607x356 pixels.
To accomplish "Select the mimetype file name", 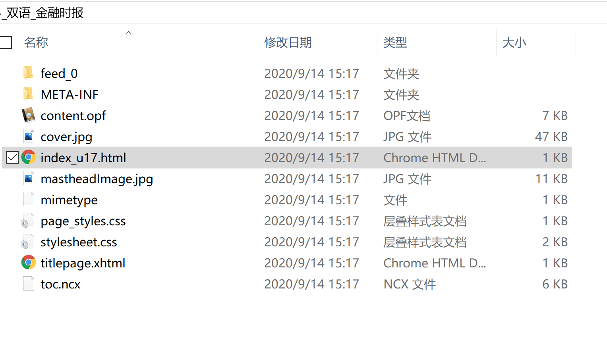I will (69, 200).
